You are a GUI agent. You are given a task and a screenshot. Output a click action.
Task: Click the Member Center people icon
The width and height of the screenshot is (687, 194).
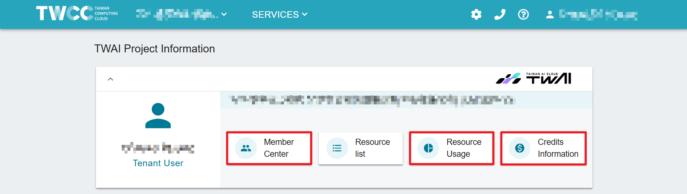[x=246, y=148]
